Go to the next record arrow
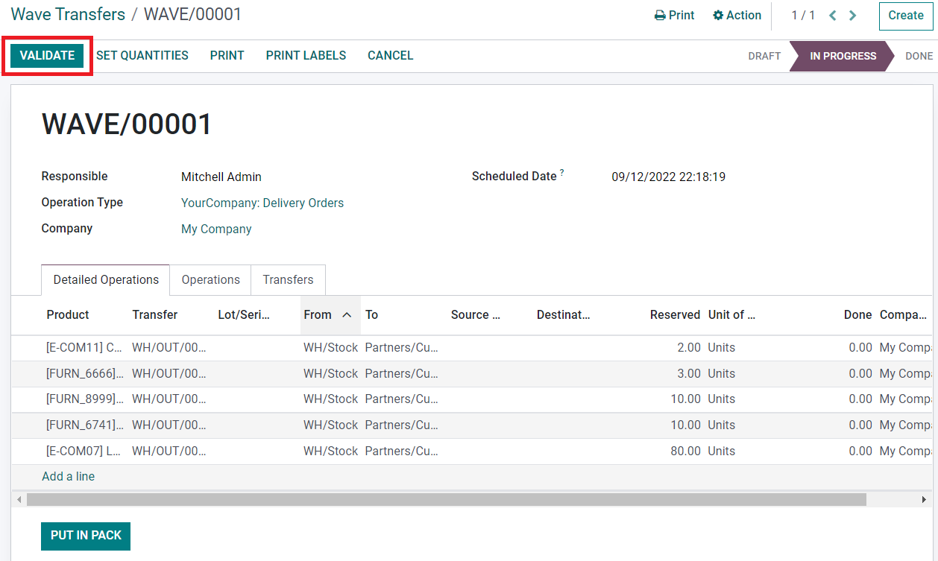Screen dimensions: 938x561 click(852, 16)
